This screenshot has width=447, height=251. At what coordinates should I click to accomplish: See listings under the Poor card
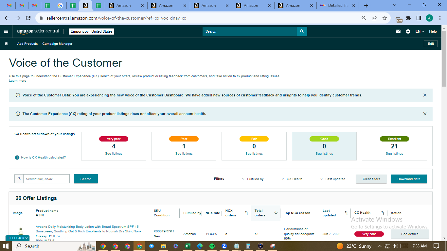[x=184, y=154]
